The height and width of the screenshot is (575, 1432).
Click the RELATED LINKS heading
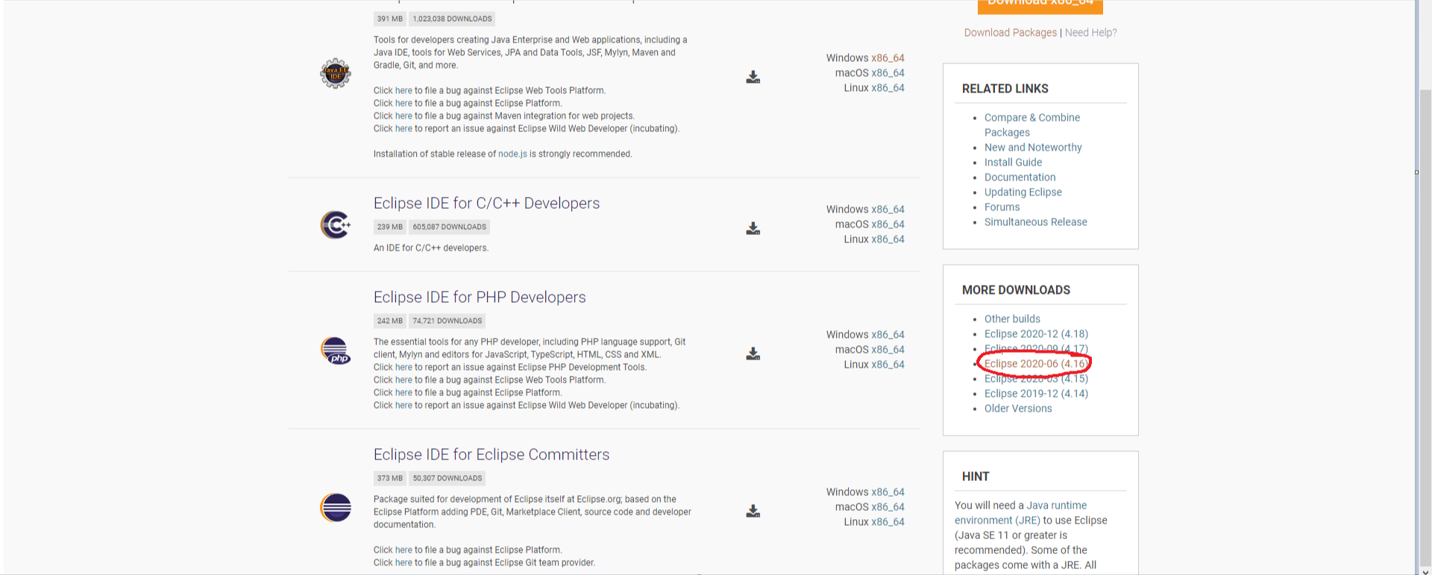pyautogui.click(x=1005, y=89)
